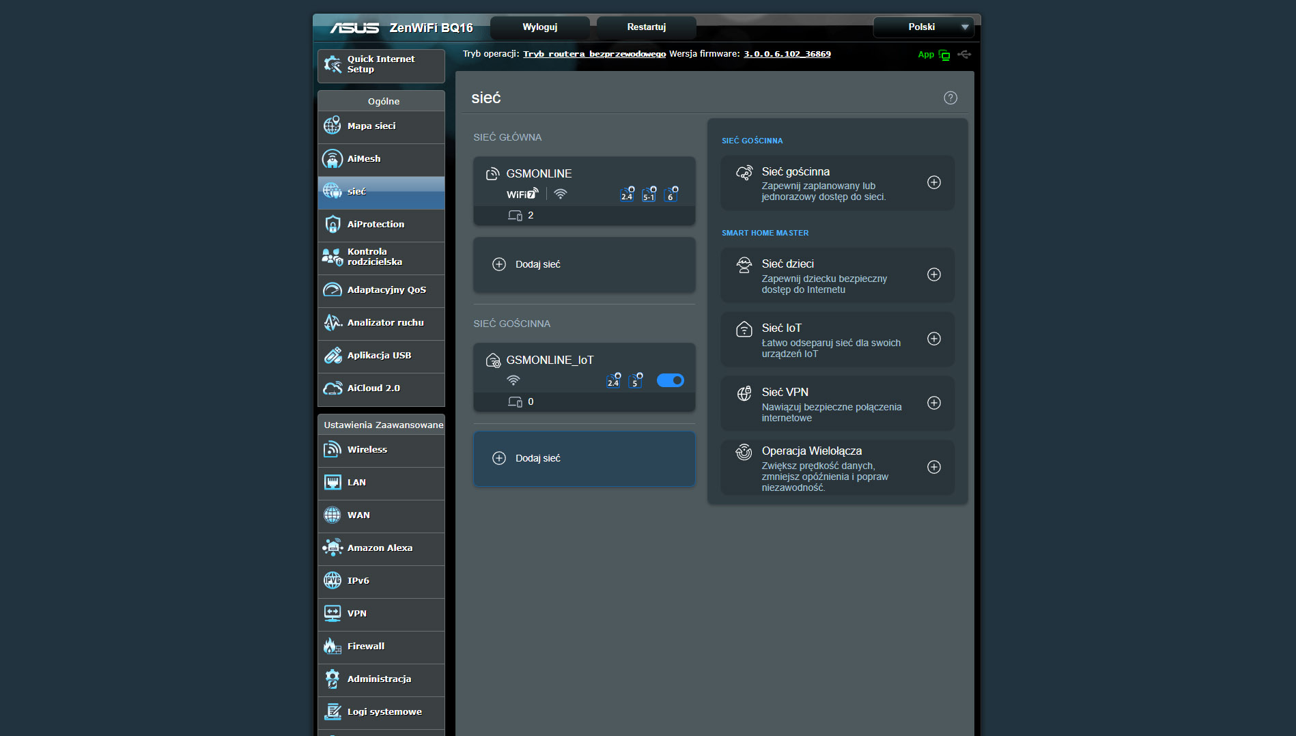1296x736 pixels.
Task: Expand Sieć dzieci plus button
Action: 934,274
